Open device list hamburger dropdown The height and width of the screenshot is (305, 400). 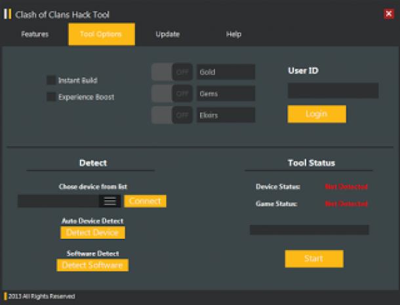click(x=110, y=201)
